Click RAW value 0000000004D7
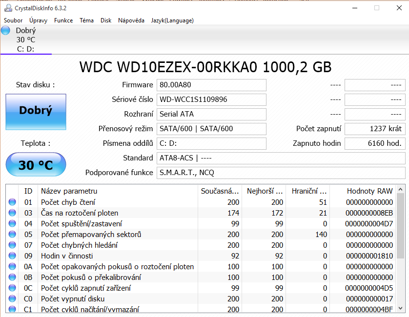The height and width of the screenshot is (317, 409). (x=369, y=224)
